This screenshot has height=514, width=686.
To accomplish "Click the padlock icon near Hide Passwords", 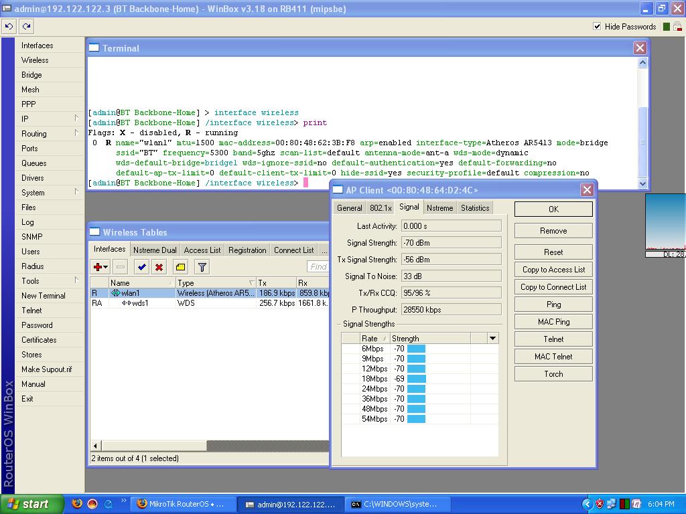I will [x=678, y=27].
